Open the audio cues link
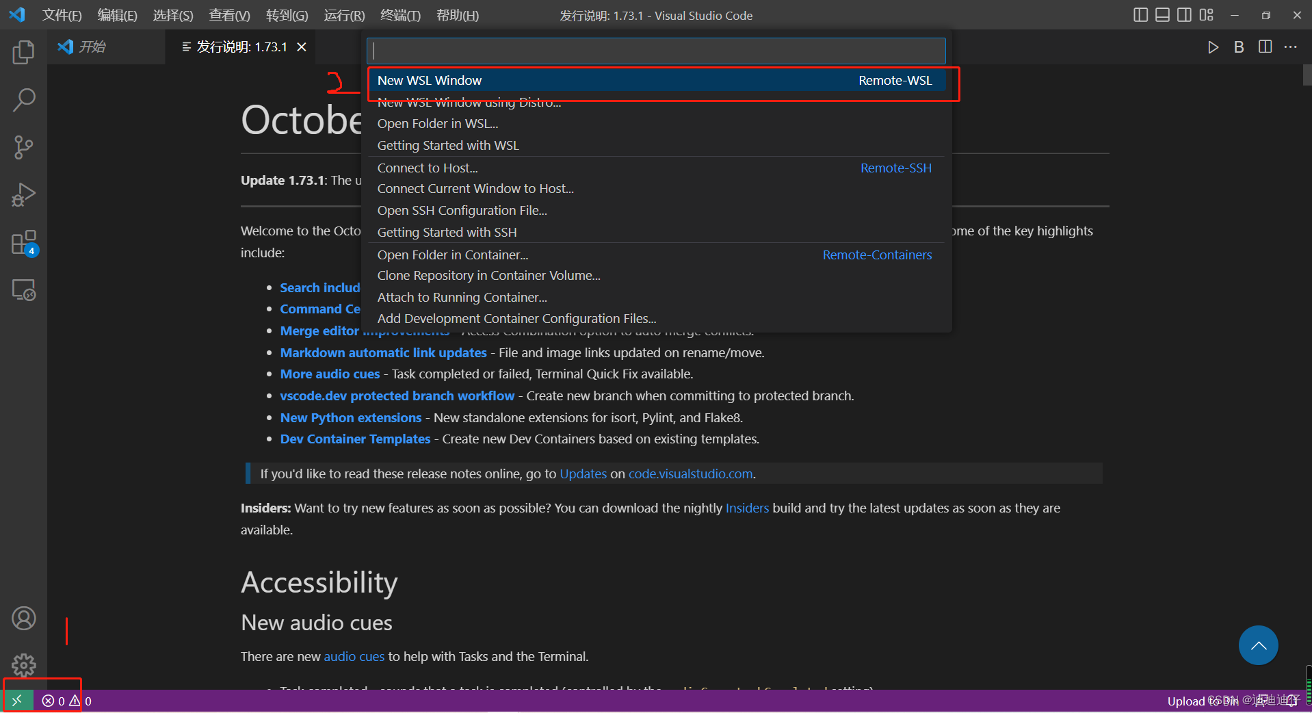Image resolution: width=1312 pixels, height=713 pixels. tap(354, 657)
